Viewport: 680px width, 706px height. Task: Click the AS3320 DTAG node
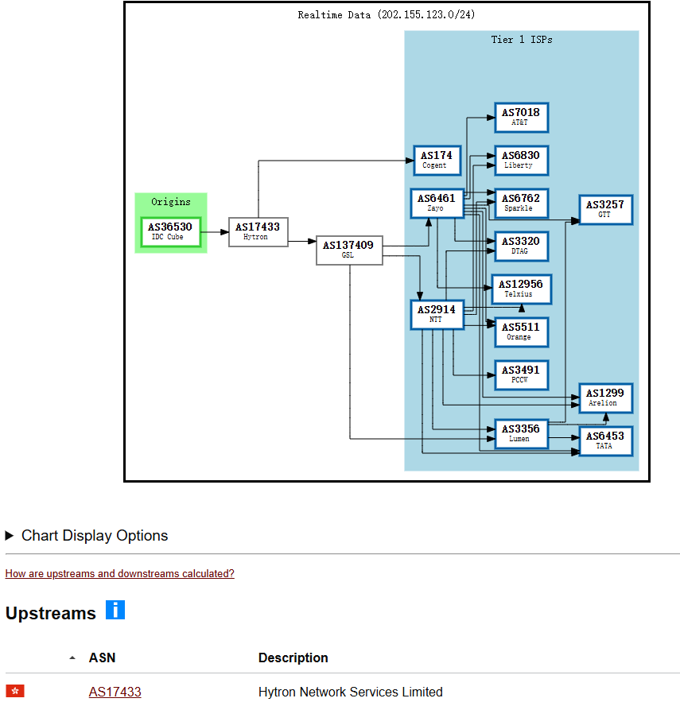tap(522, 246)
